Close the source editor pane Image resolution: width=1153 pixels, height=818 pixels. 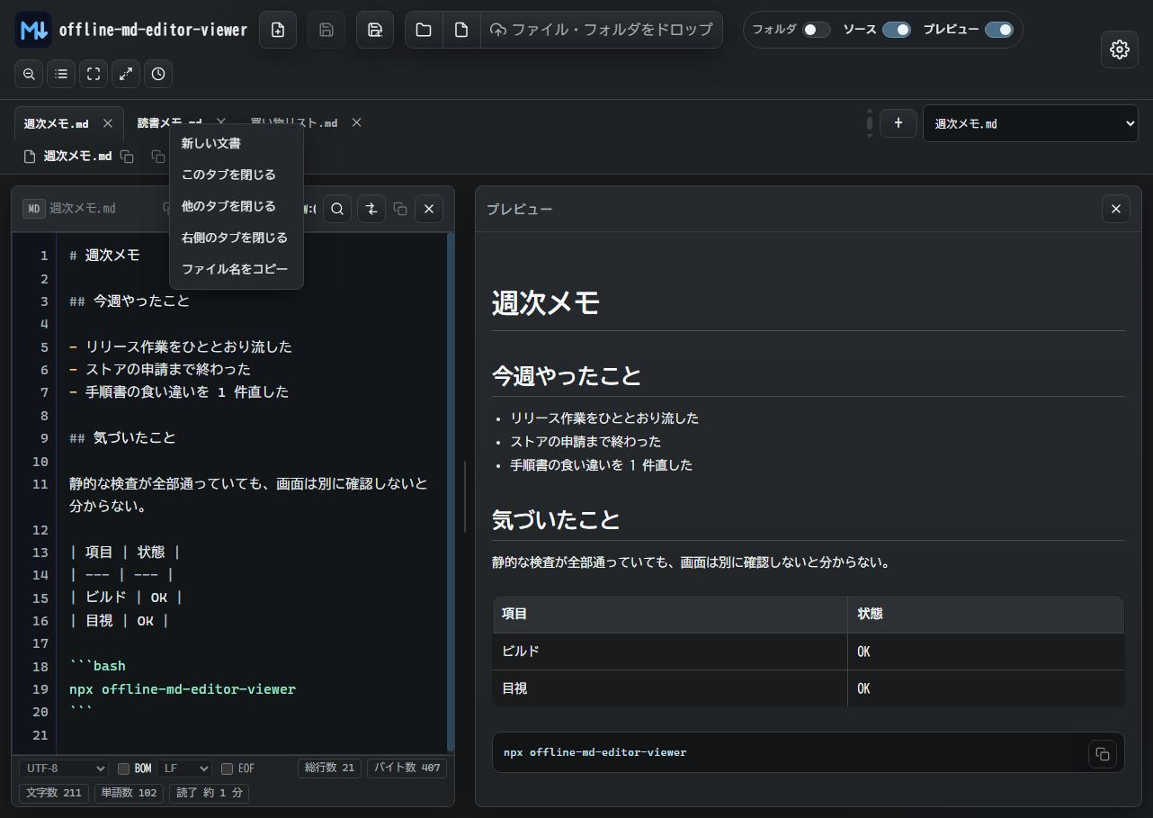coord(429,209)
